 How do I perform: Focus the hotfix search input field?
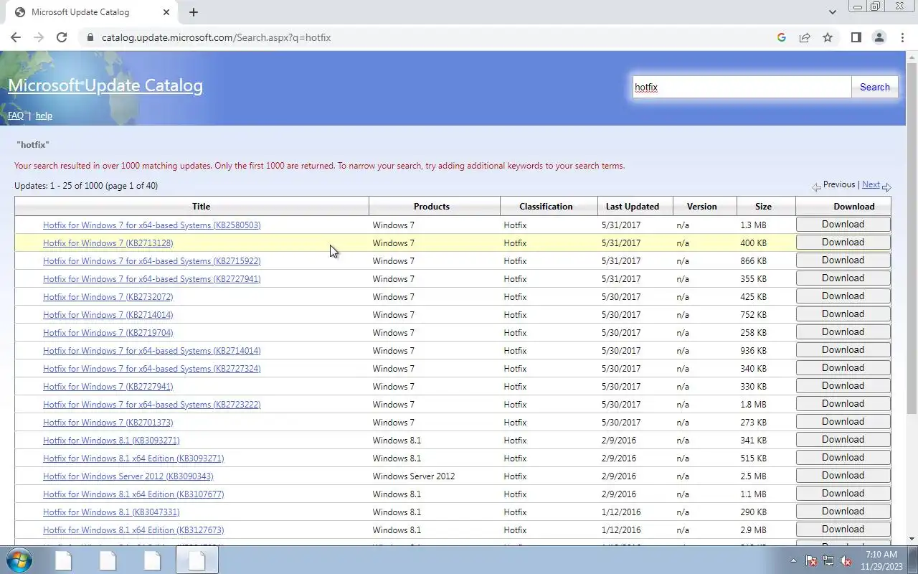742,87
